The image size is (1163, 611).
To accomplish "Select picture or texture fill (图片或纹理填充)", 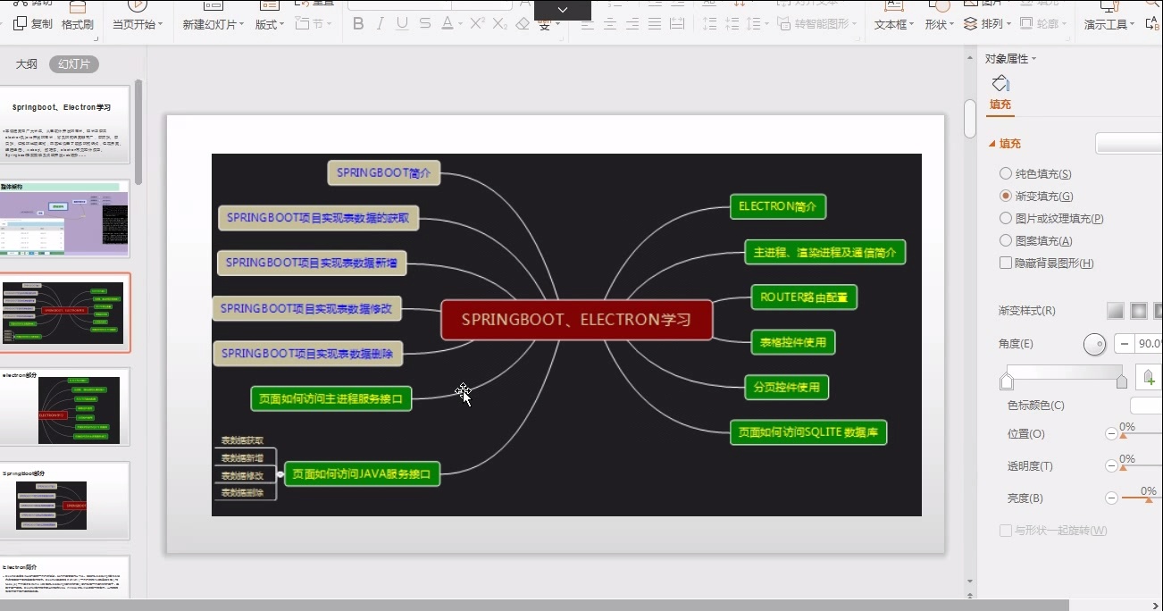I will 1006,219.
